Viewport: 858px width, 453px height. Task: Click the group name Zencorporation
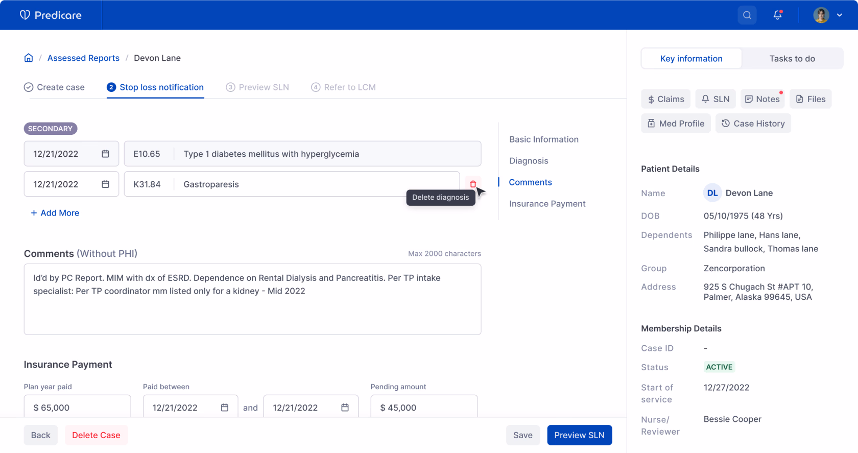point(734,269)
